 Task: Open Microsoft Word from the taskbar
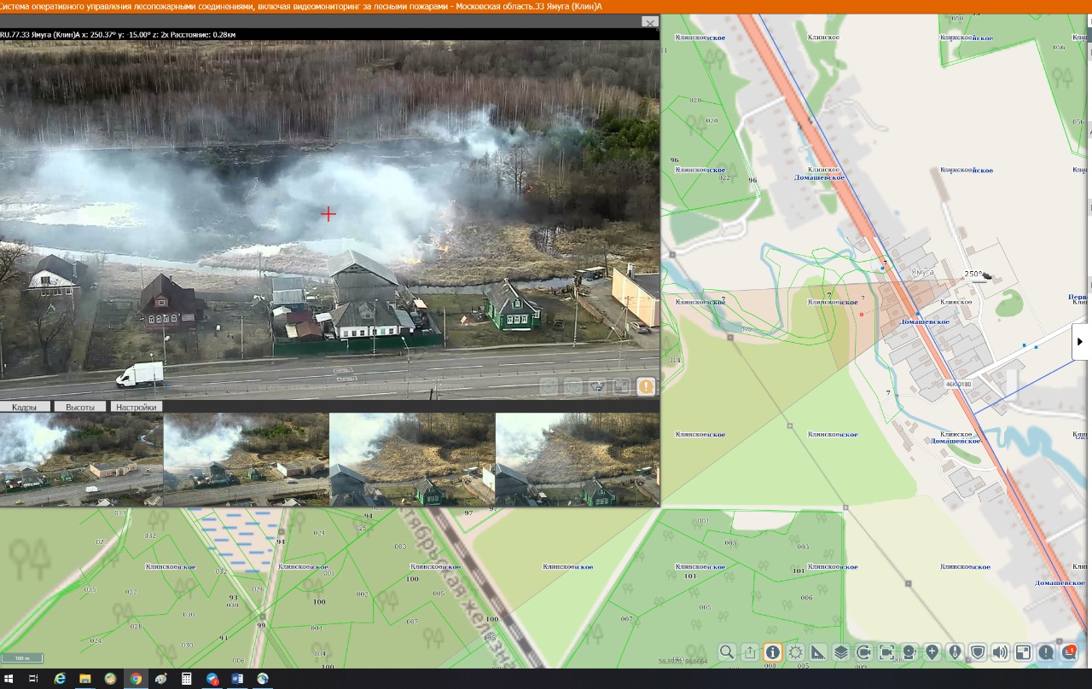pos(237,679)
